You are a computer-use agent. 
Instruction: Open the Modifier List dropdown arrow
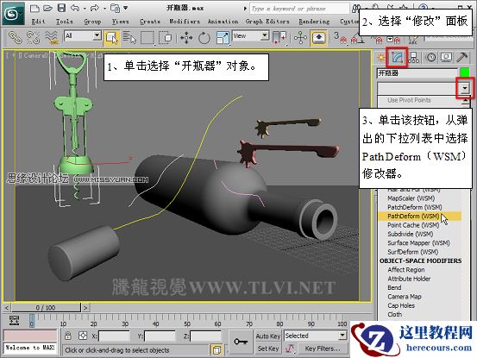[x=465, y=88]
